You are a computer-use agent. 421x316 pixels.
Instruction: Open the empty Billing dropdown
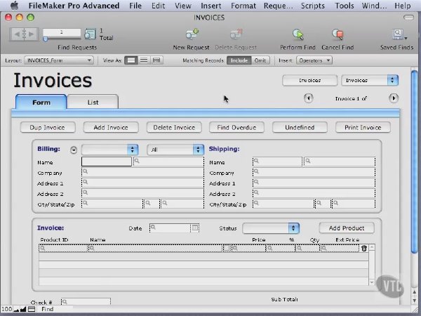pos(110,150)
